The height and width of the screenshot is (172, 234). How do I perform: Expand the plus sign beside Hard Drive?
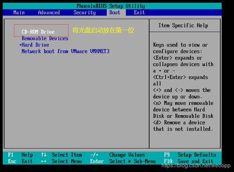[21, 45]
